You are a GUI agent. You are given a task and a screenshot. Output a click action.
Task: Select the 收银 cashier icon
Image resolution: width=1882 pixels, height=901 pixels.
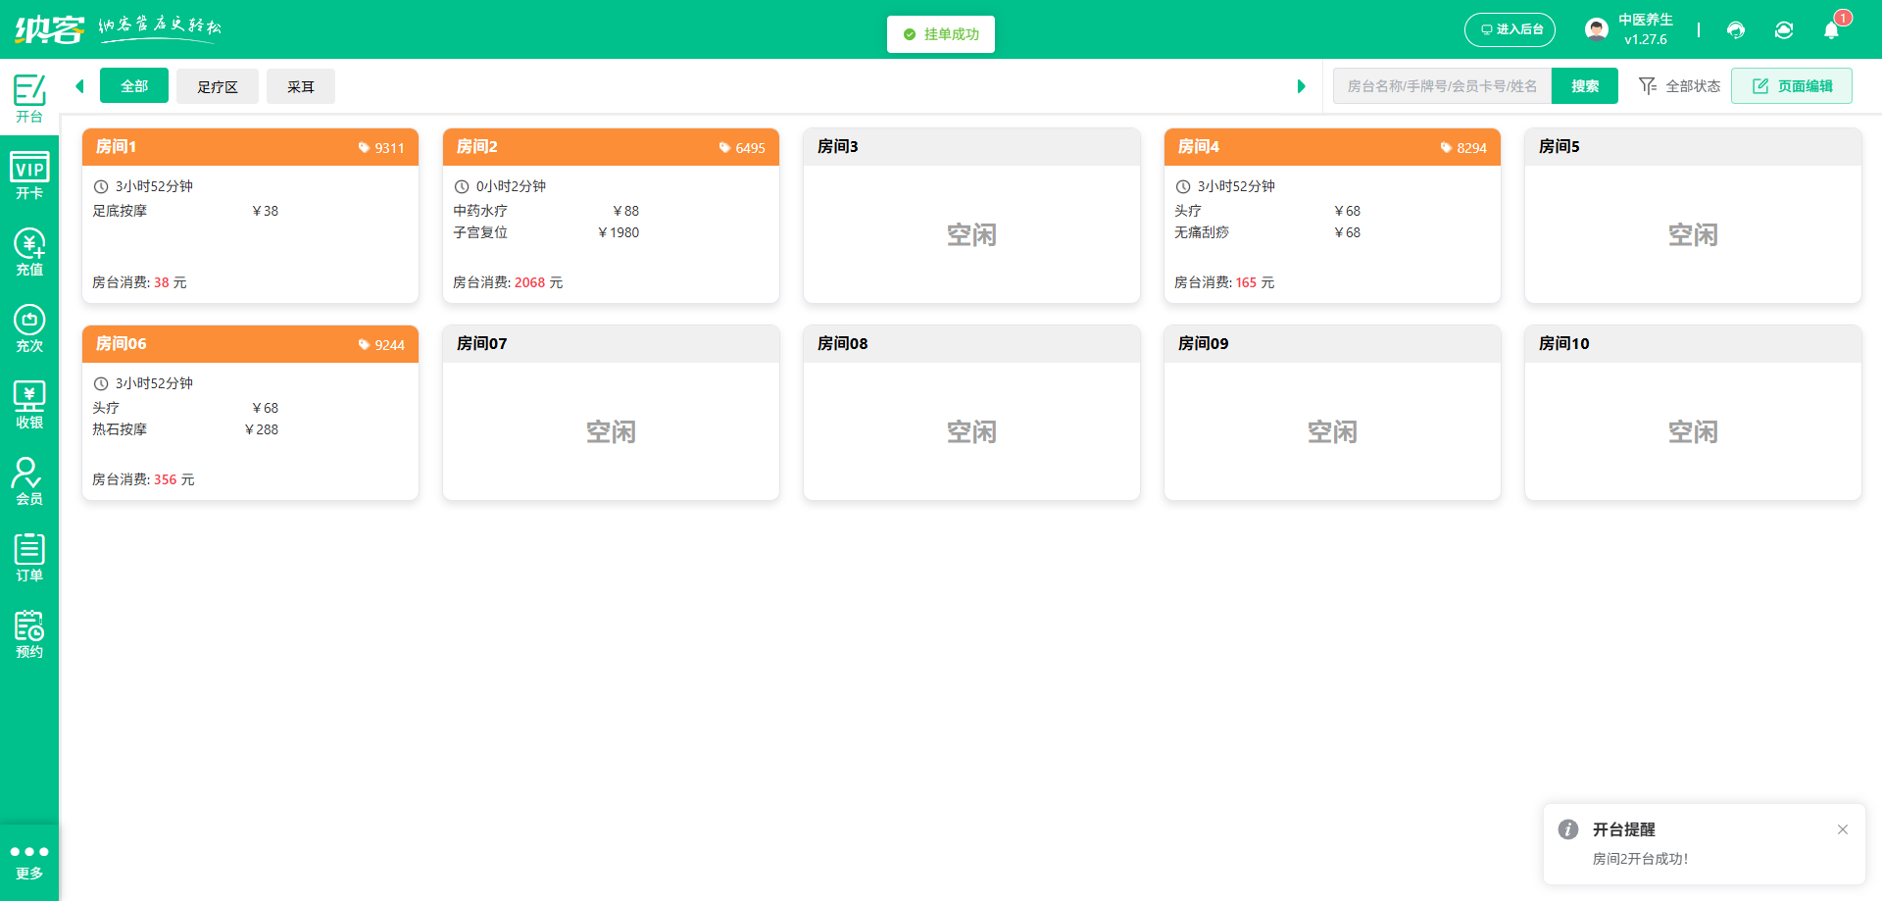29,402
